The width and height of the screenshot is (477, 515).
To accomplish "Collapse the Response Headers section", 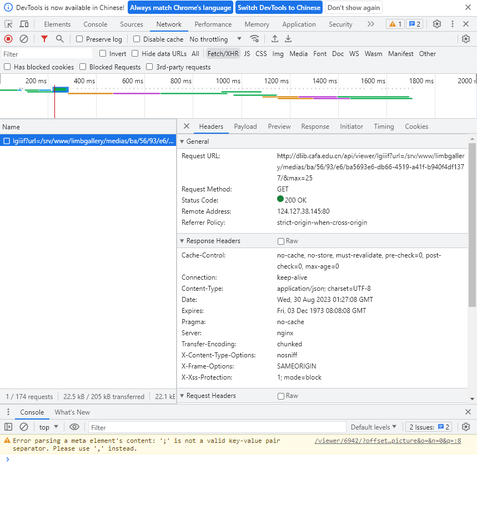I will coord(210,241).
